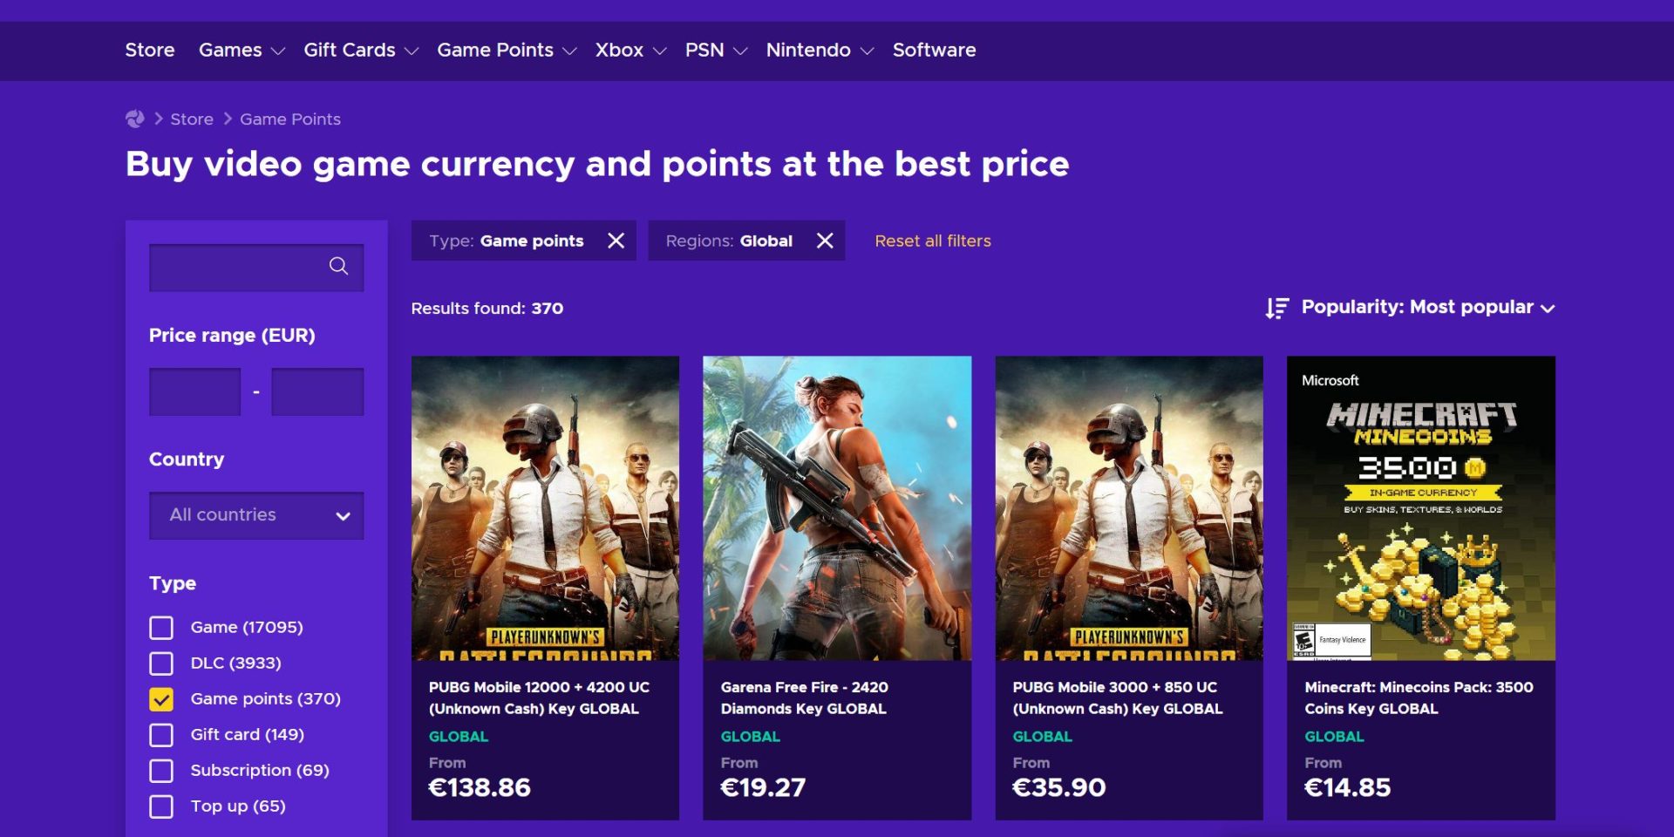
Task: Open the Garena Free Fire product image
Action: (x=837, y=507)
